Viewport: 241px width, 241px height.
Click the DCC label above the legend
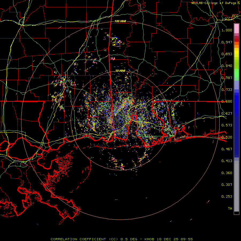click(x=235, y=16)
